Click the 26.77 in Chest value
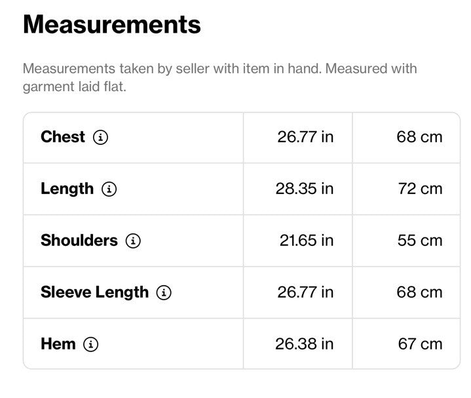 (305, 137)
